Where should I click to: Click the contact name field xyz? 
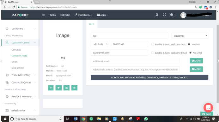[129, 36]
